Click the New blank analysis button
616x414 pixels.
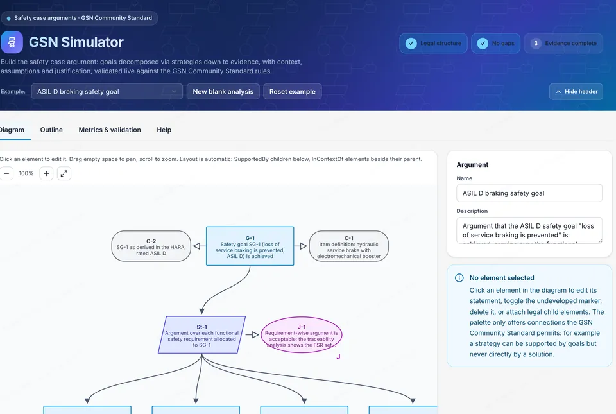[x=223, y=92]
